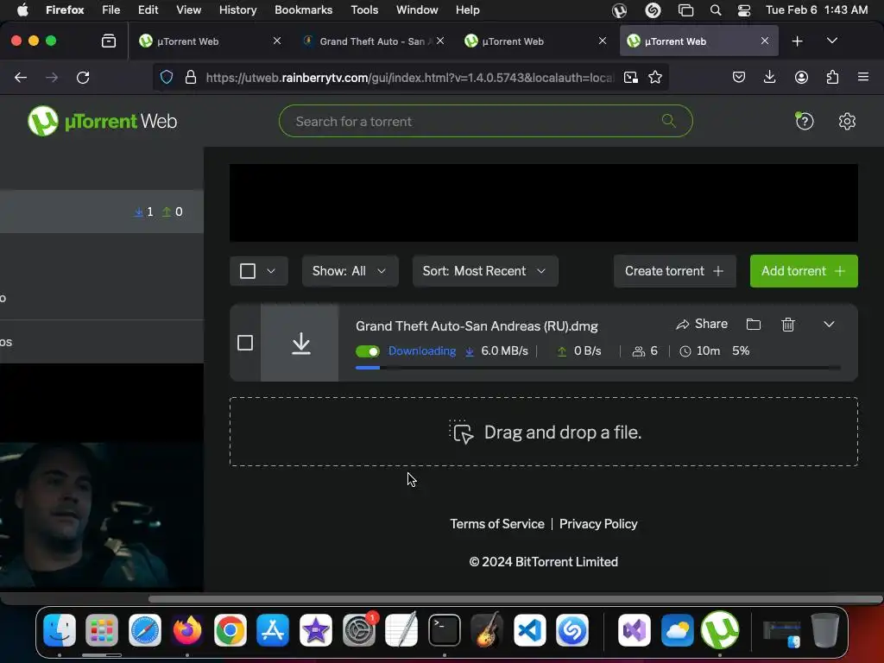This screenshot has width=884, height=663.
Task: Tick the select-all torrents checkbox
Action: point(248,271)
